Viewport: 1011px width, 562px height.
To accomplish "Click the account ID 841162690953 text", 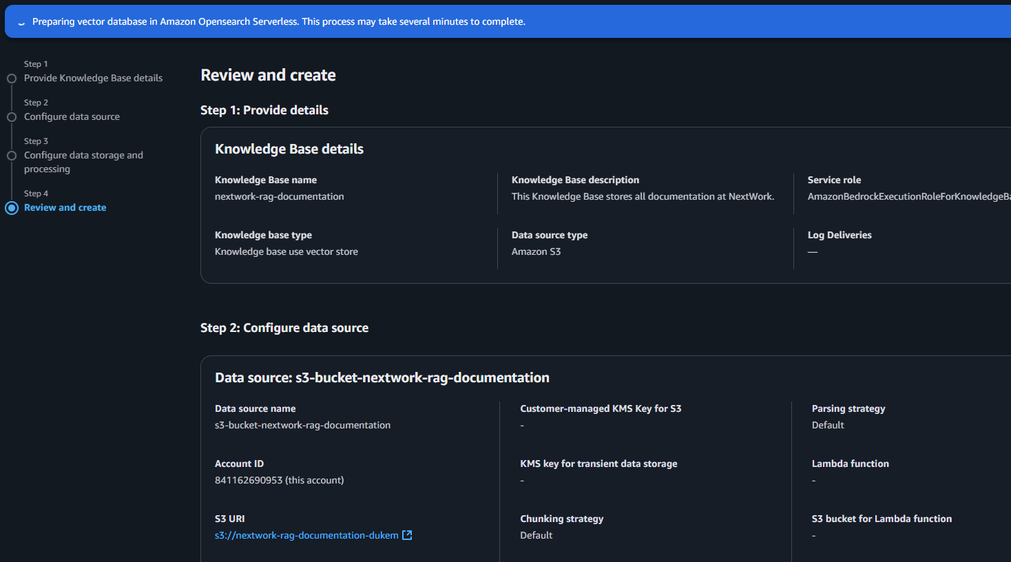I will (249, 481).
